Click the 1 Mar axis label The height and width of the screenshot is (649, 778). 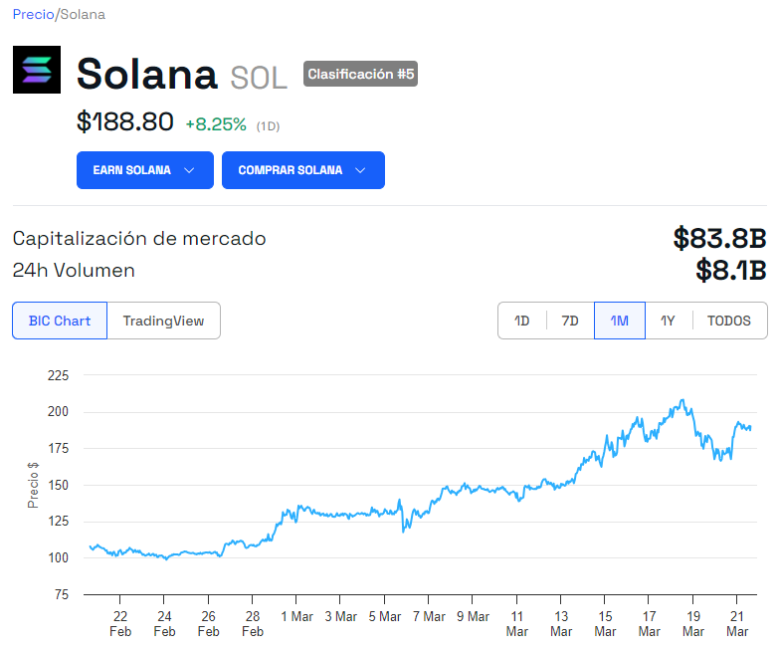coord(296,617)
